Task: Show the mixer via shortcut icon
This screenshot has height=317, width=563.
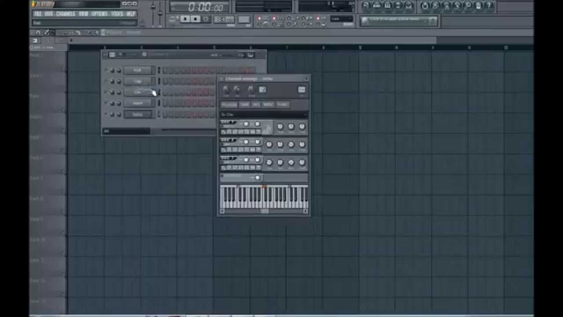Action: coord(409,6)
